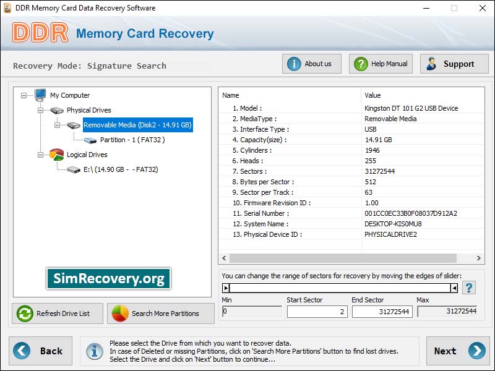Click the blue question mark beside slider
This screenshot has height=371, width=495.
(x=468, y=287)
